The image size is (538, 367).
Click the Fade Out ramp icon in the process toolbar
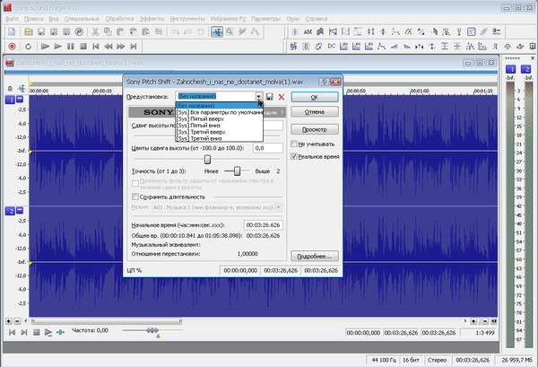406,46
